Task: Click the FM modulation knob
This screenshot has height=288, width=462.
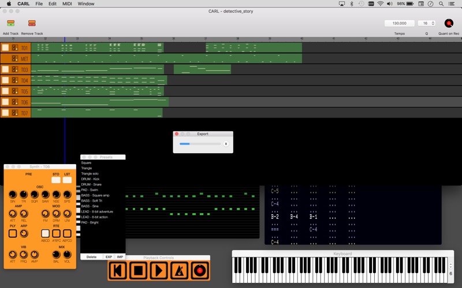Action: (46, 214)
